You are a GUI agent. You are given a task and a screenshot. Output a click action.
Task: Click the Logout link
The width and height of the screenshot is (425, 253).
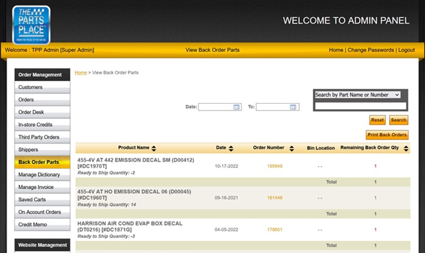tap(406, 50)
